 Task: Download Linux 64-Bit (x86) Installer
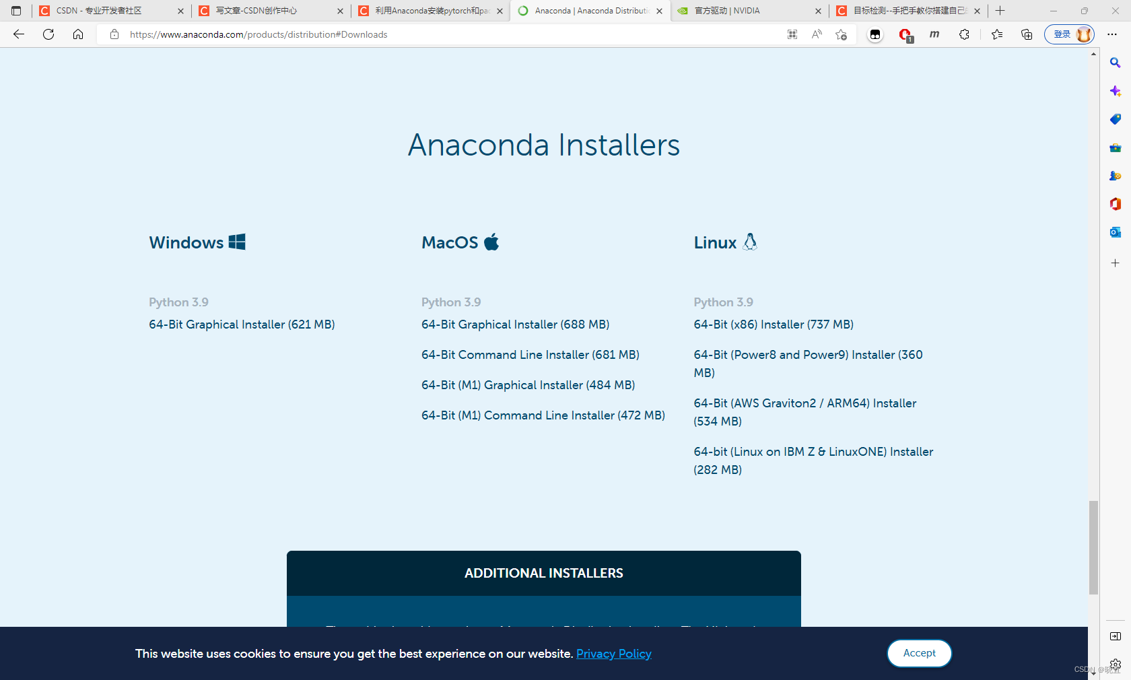pyautogui.click(x=774, y=325)
